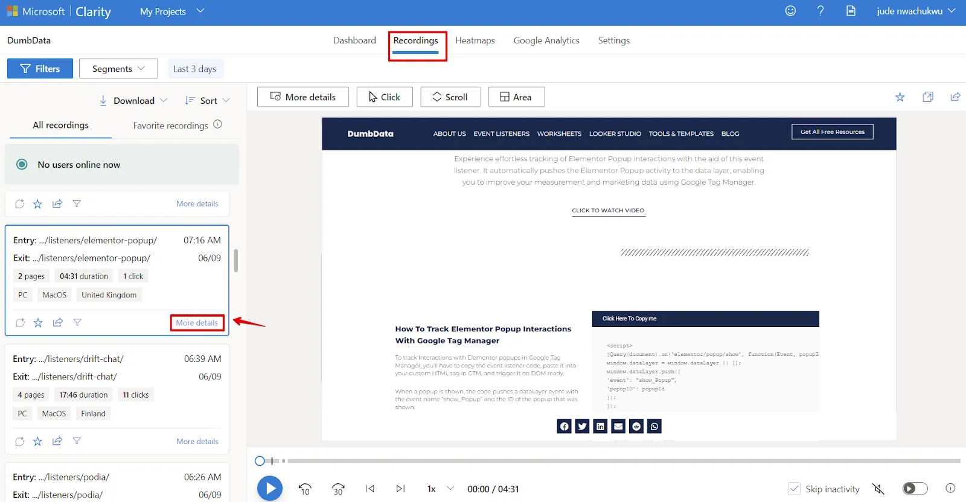
Task: Jump to previous recording
Action: (370, 489)
